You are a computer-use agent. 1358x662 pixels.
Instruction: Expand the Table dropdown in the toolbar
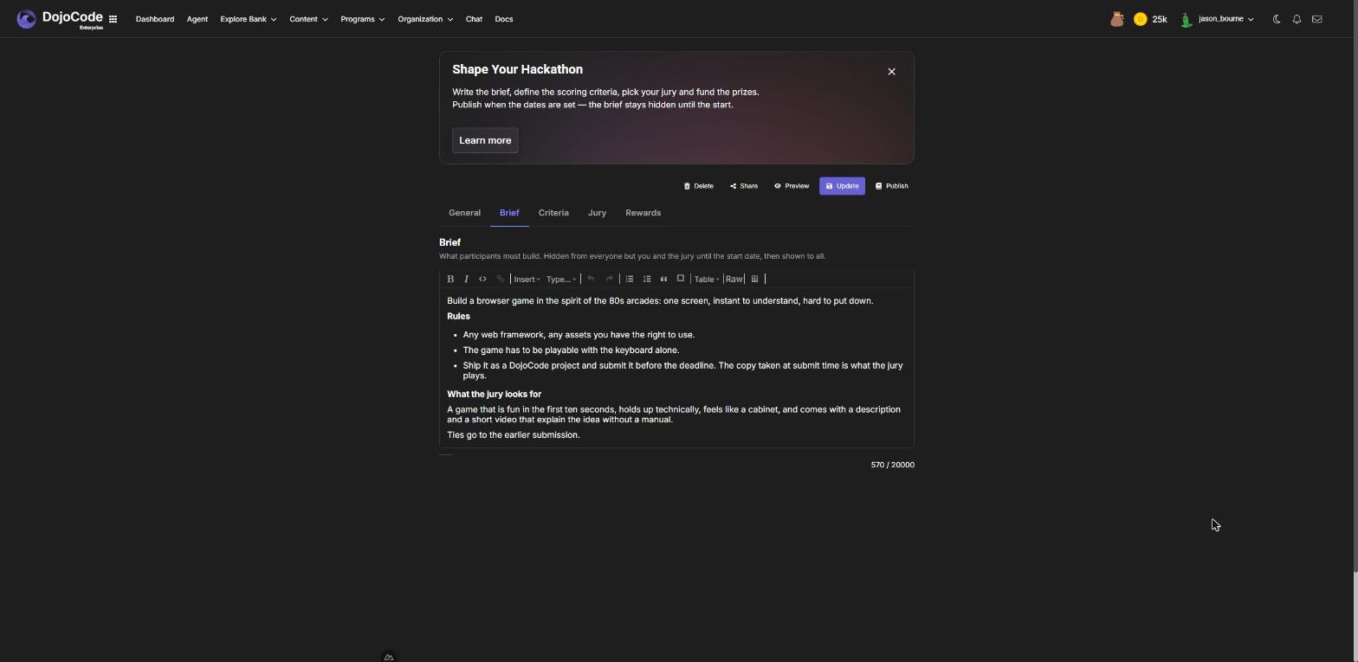(706, 279)
